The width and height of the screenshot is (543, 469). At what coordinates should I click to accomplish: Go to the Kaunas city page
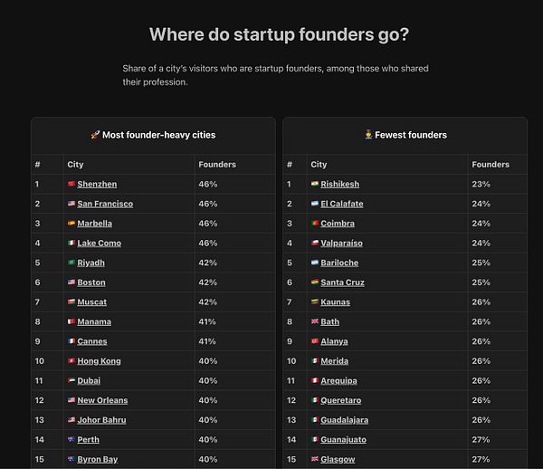point(335,302)
